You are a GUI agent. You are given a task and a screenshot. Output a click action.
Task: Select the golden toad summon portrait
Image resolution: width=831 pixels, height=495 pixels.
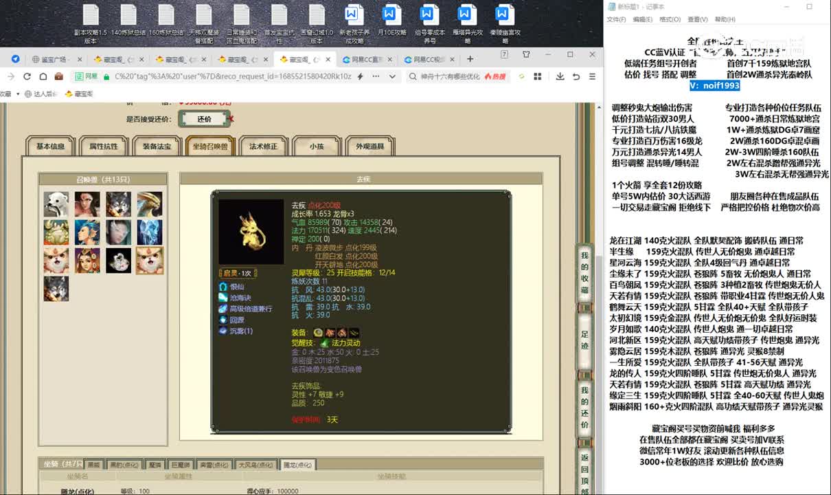click(56, 232)
